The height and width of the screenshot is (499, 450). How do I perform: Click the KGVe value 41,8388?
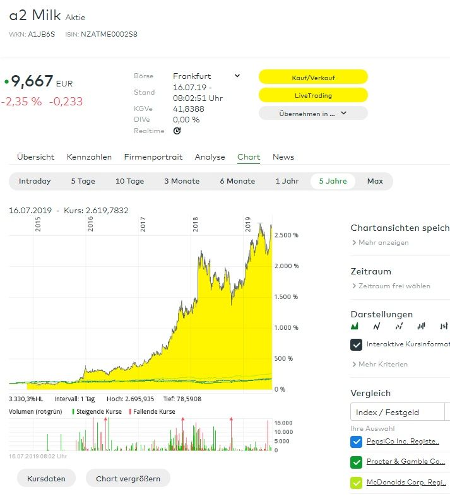pos(189,109)
